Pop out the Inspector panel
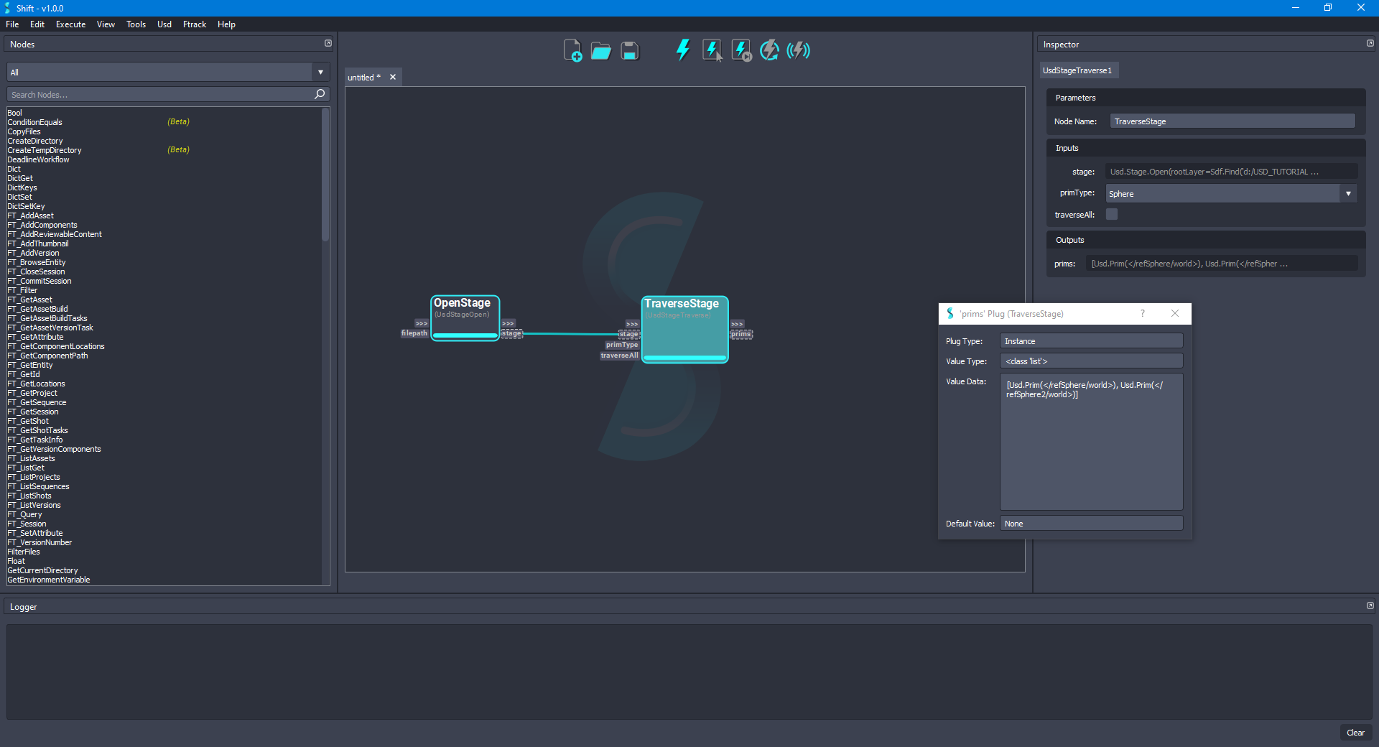The width and height of the screenshot is (1379, 747). (1369, 43)
